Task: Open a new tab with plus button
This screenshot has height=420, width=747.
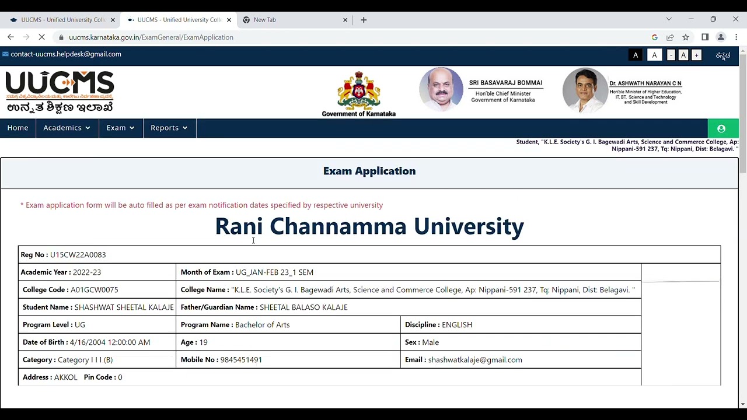Action: [364, 20]
